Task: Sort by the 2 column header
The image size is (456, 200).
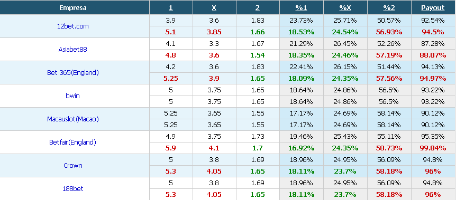Action: click(258, 8)
